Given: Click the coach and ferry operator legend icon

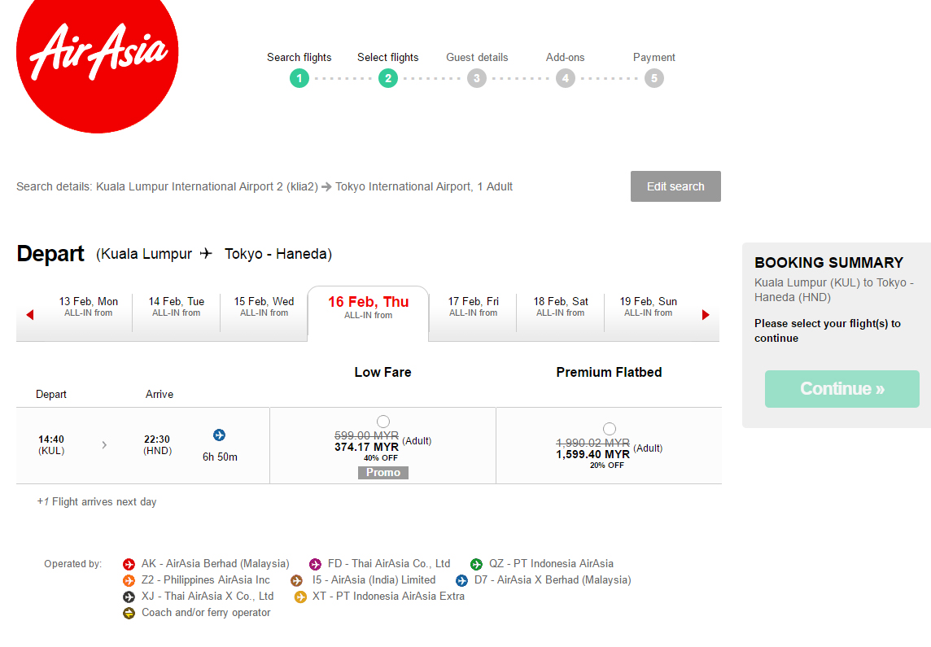Looking at the screenshot, I should 129,613.
